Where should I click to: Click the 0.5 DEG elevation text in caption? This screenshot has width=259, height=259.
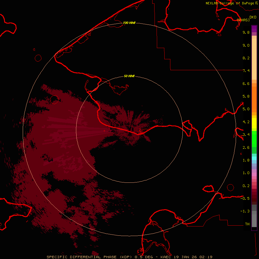[144, 257]
